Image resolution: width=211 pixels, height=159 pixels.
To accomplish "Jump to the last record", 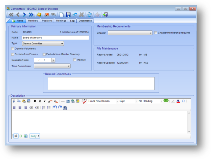I will (31, 15).
